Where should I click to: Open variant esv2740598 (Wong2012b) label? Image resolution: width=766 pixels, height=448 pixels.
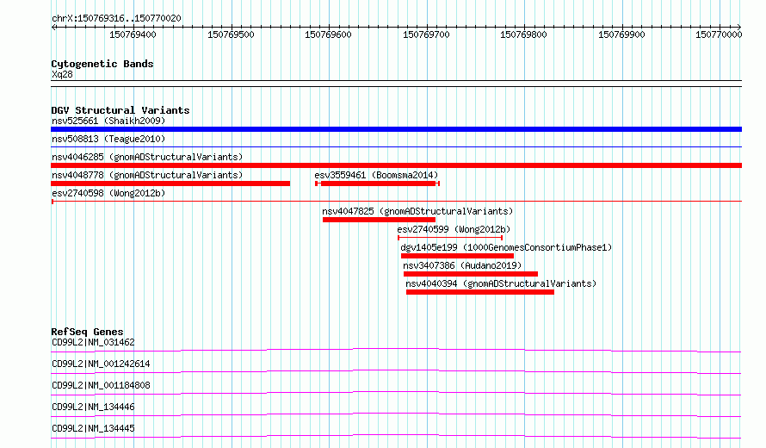click(x=108, y=193)
